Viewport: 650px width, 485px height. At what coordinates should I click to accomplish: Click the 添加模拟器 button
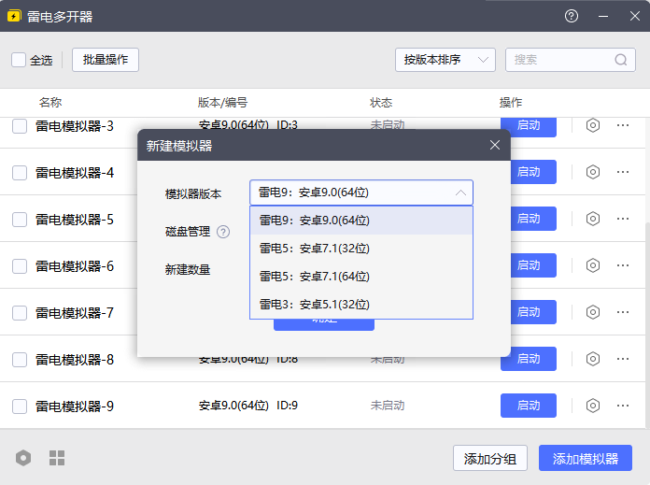(x=585, y=458)
